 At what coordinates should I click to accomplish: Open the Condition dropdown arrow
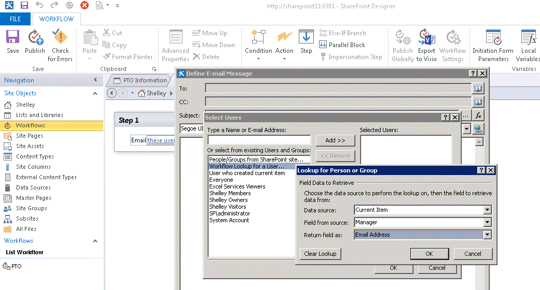(x=258, y=59)
